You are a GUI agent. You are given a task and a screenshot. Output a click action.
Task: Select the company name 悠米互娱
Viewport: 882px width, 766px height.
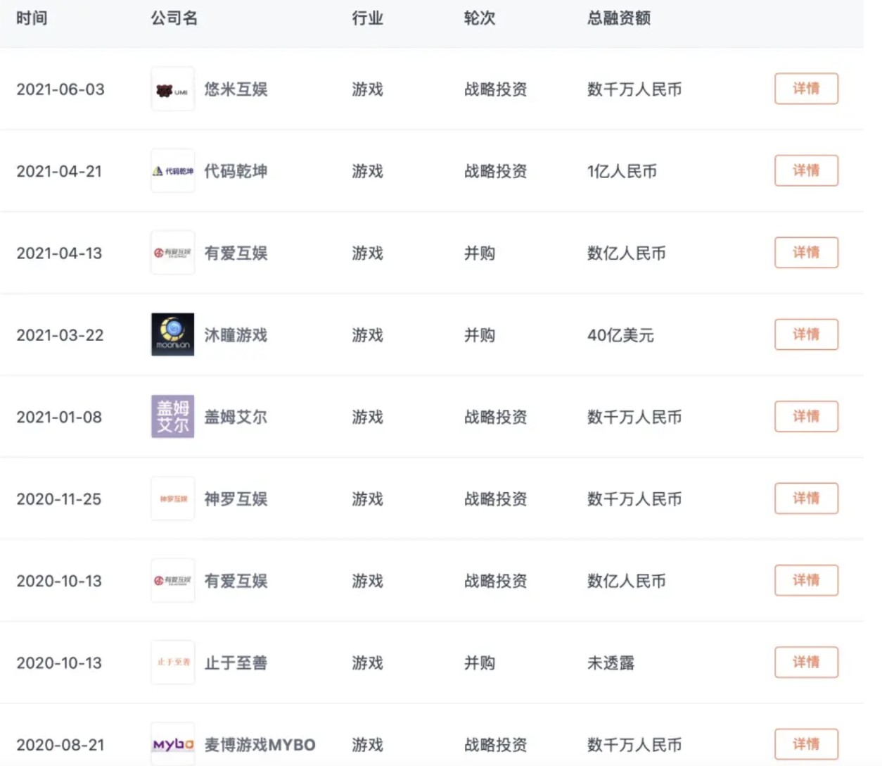click(x=236, y=89)
